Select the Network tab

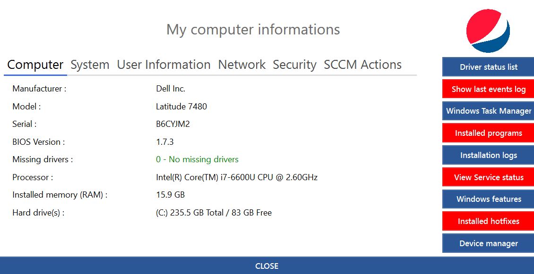click(241, 65)
